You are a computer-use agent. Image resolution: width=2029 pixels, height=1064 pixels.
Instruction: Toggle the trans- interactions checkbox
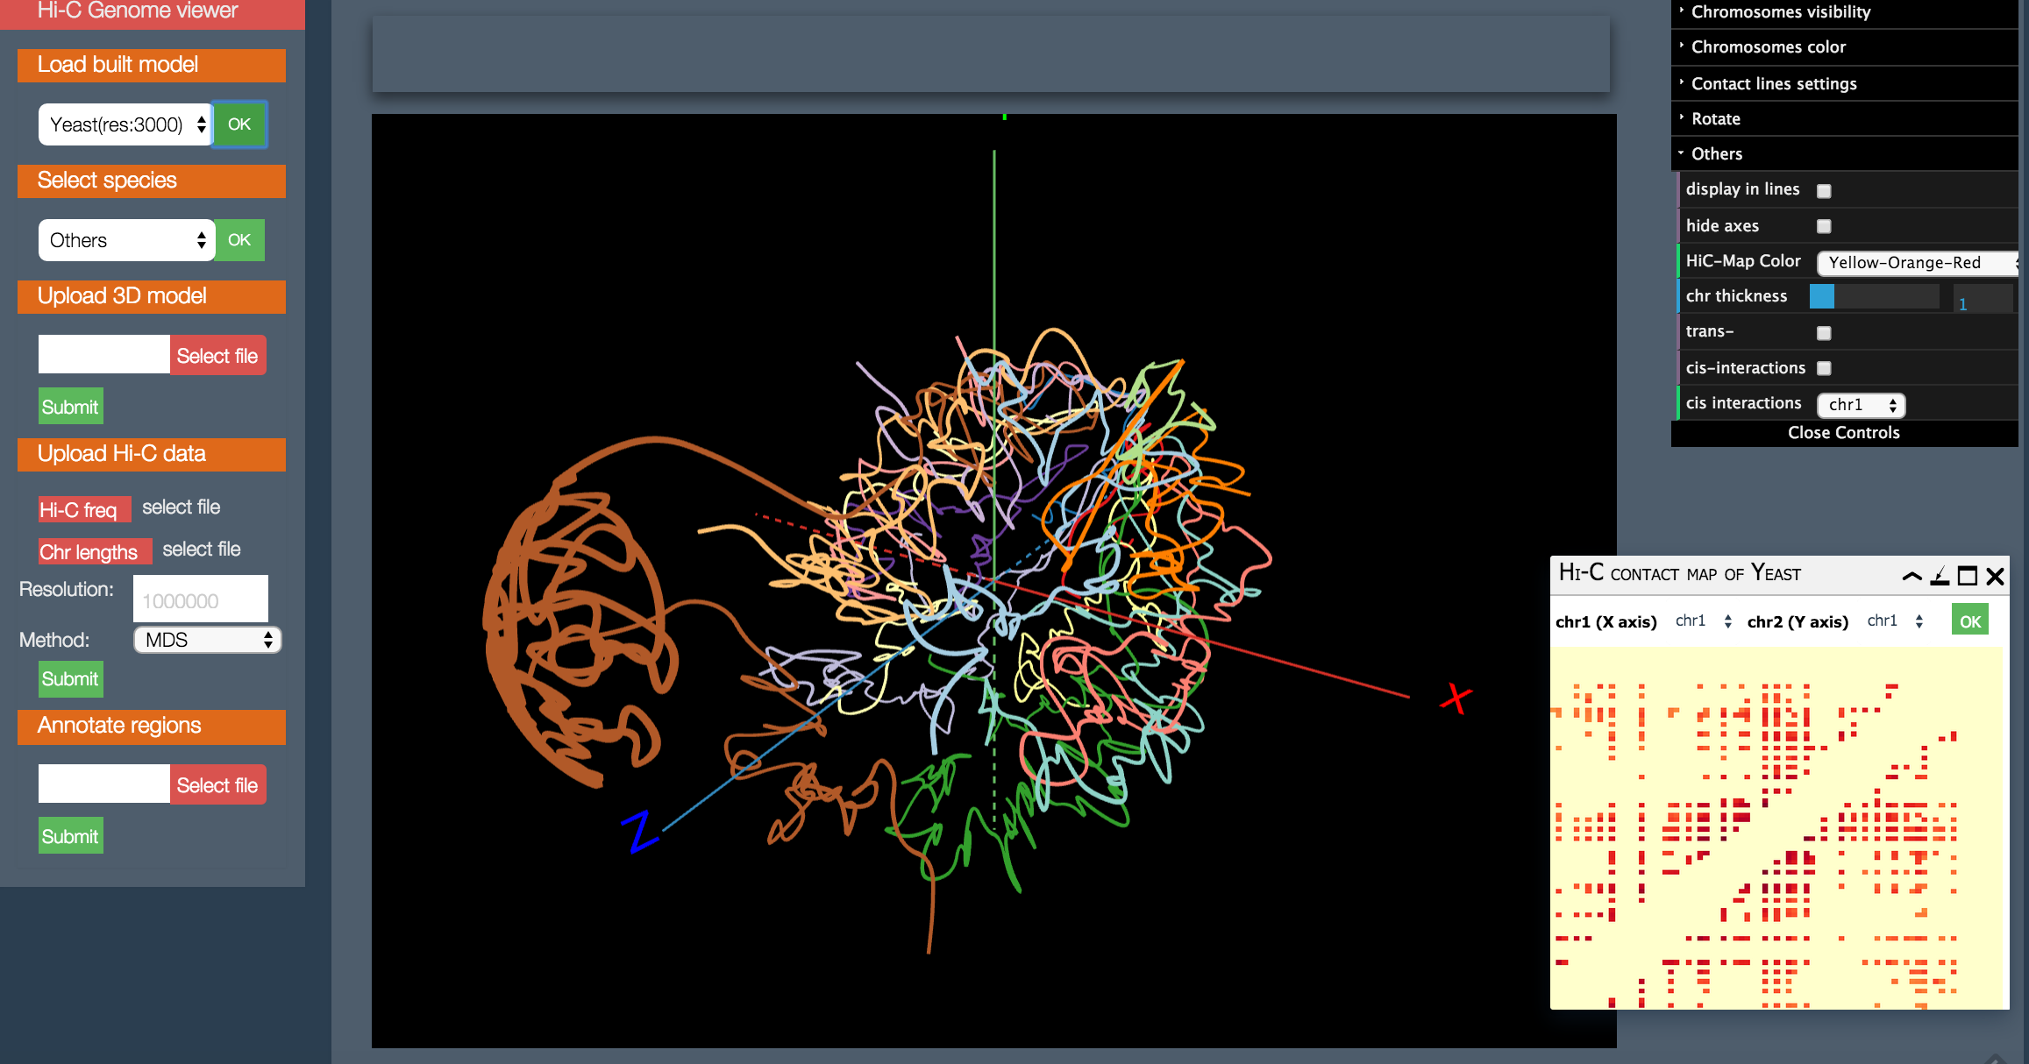click(x=1824, y=333)
